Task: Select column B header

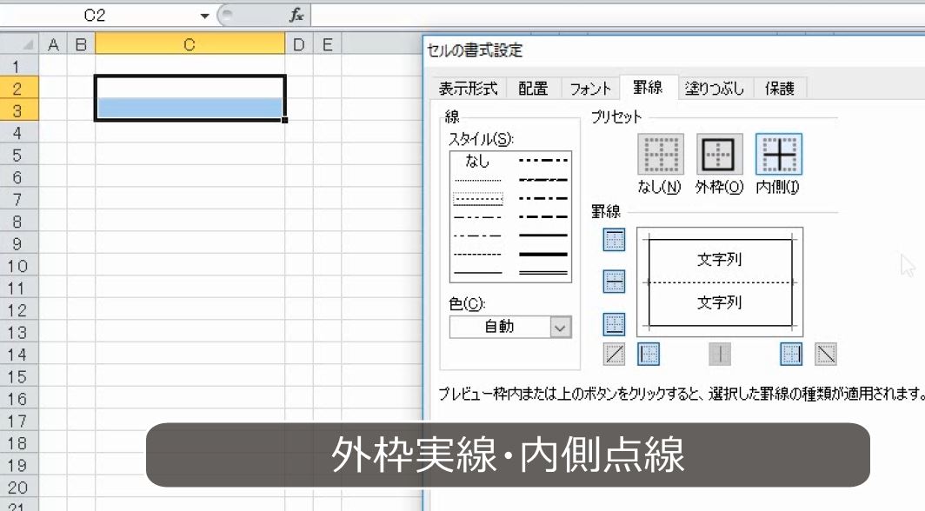Action: [82, 44]
